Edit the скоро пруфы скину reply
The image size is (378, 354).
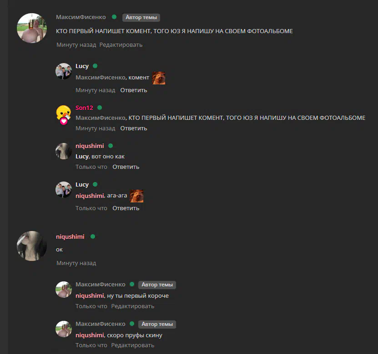point(132,345)
